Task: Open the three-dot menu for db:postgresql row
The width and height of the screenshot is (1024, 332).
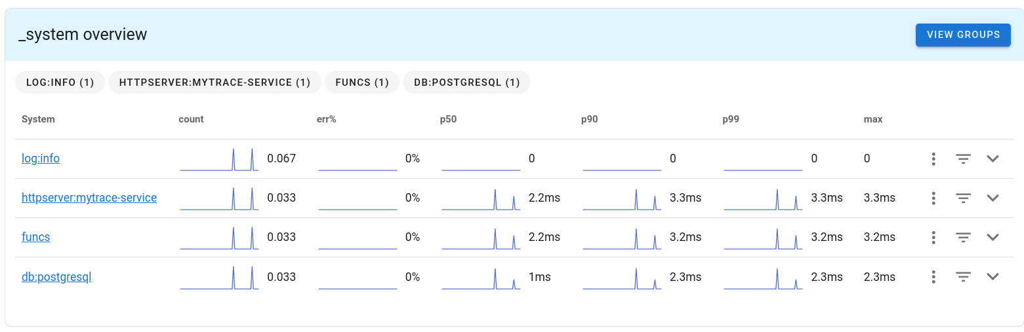Action: [x=933, y=277]
